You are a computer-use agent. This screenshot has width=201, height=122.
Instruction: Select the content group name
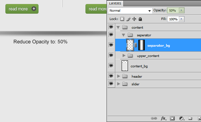137,27
